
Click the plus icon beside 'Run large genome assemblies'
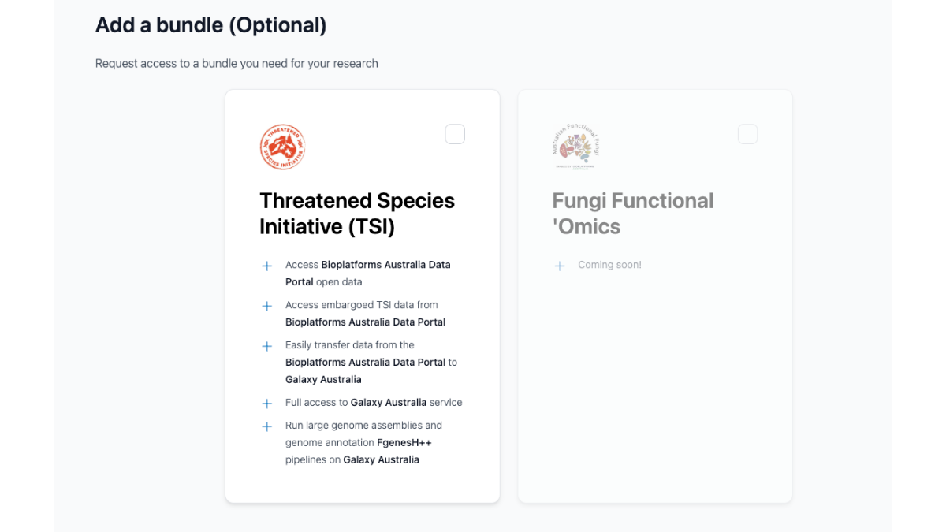pos(267,426)
